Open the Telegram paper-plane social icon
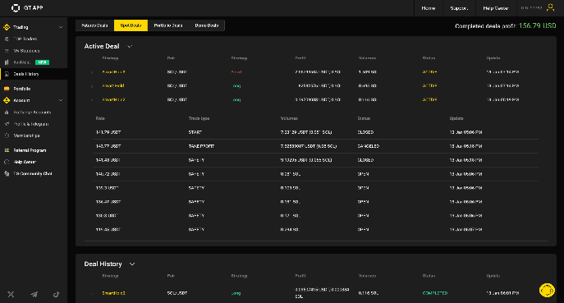 (34, 294)
